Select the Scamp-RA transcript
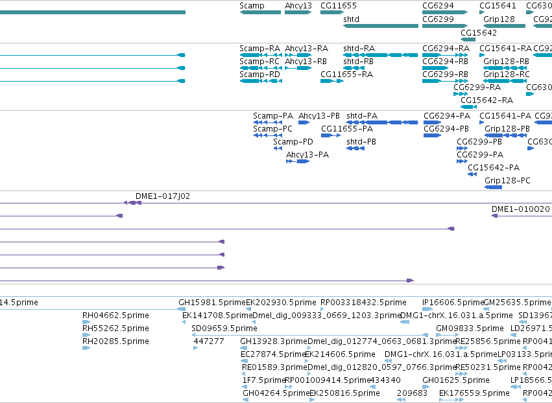 point(261,55)
